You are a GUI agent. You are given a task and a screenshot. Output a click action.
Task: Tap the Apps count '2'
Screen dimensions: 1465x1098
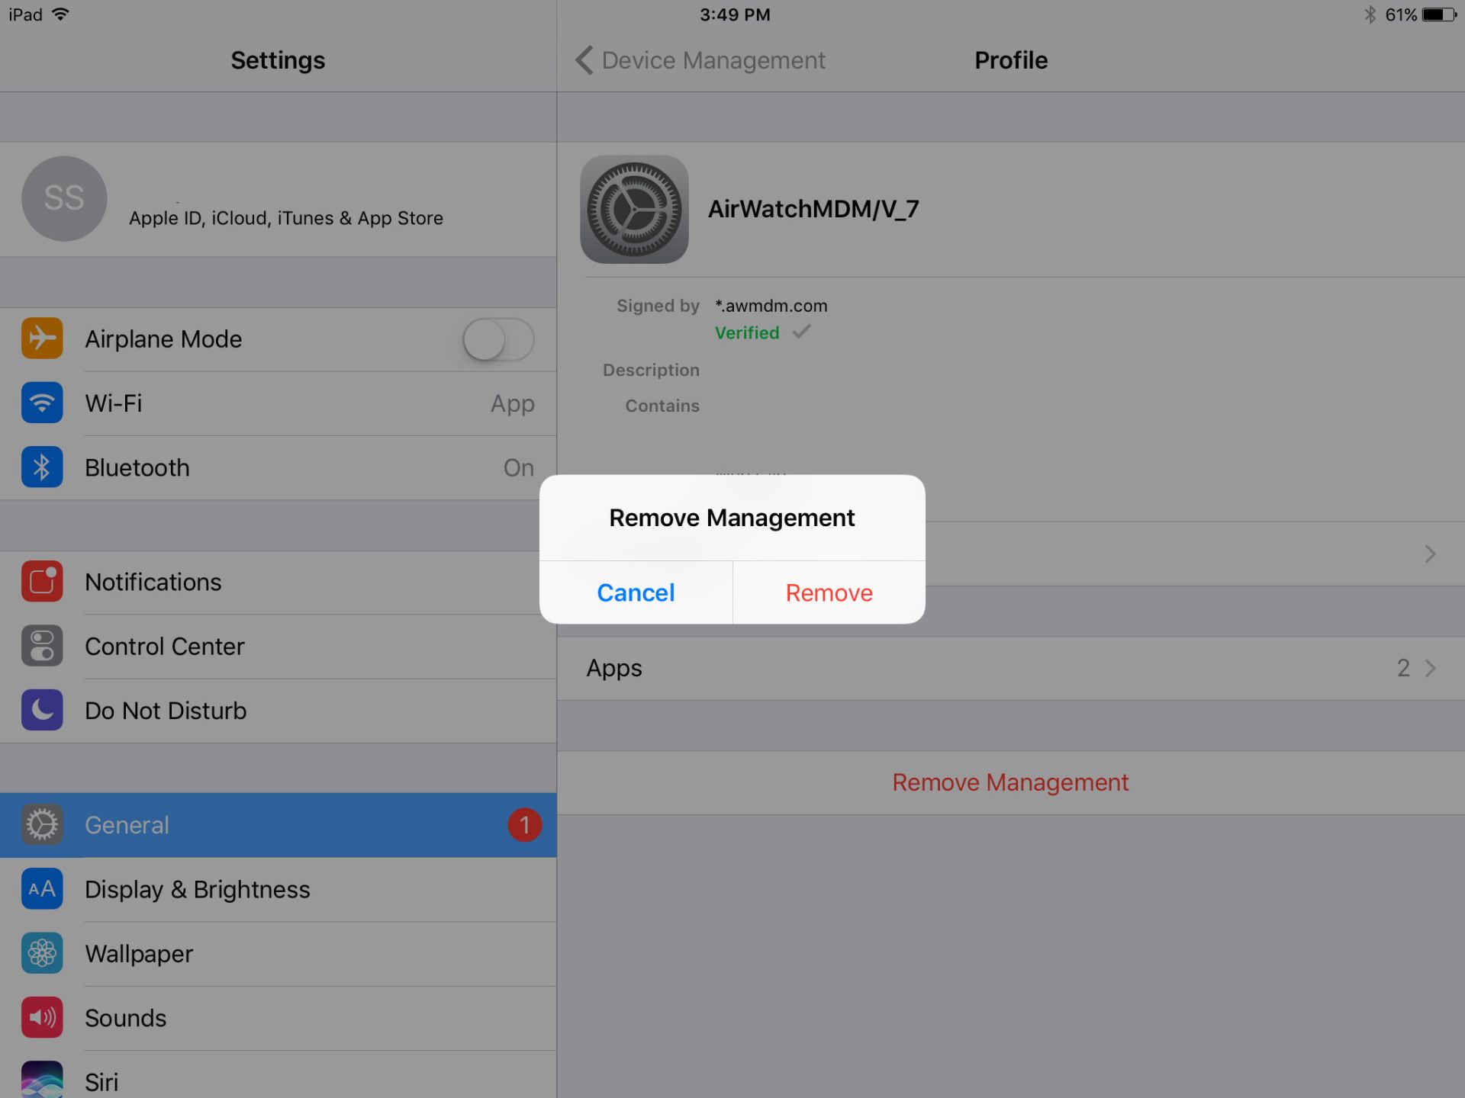coord(1403,669)
